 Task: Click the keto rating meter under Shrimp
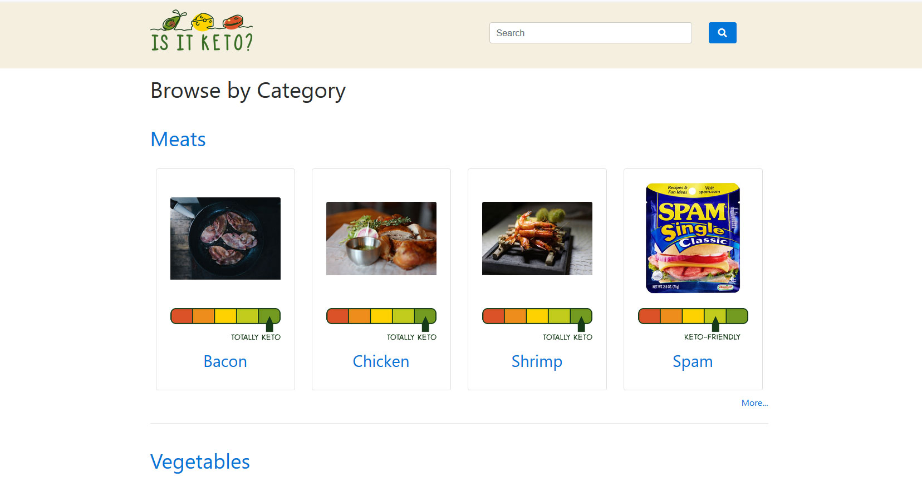[x=537, y=319]
